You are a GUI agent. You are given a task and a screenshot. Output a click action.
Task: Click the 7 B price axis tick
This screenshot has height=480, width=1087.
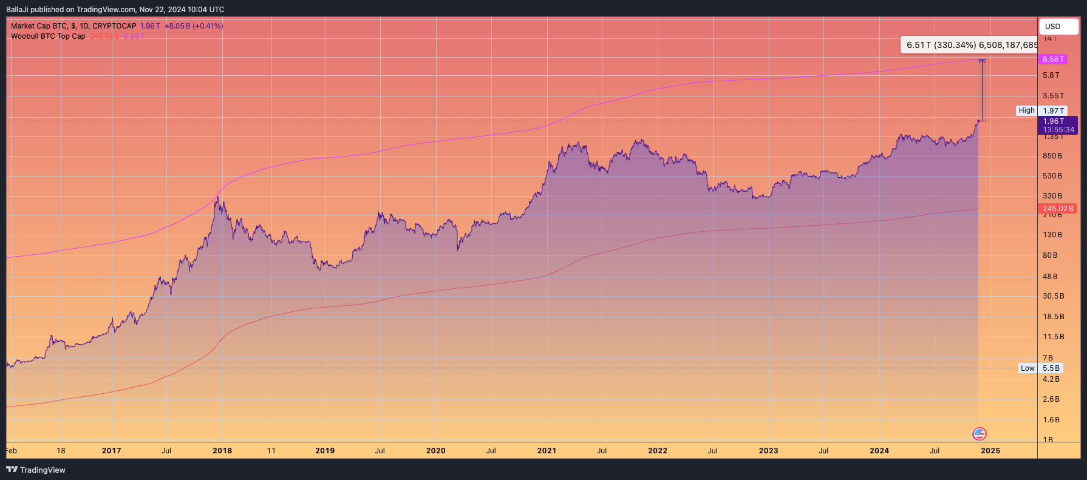point(1048,358)
